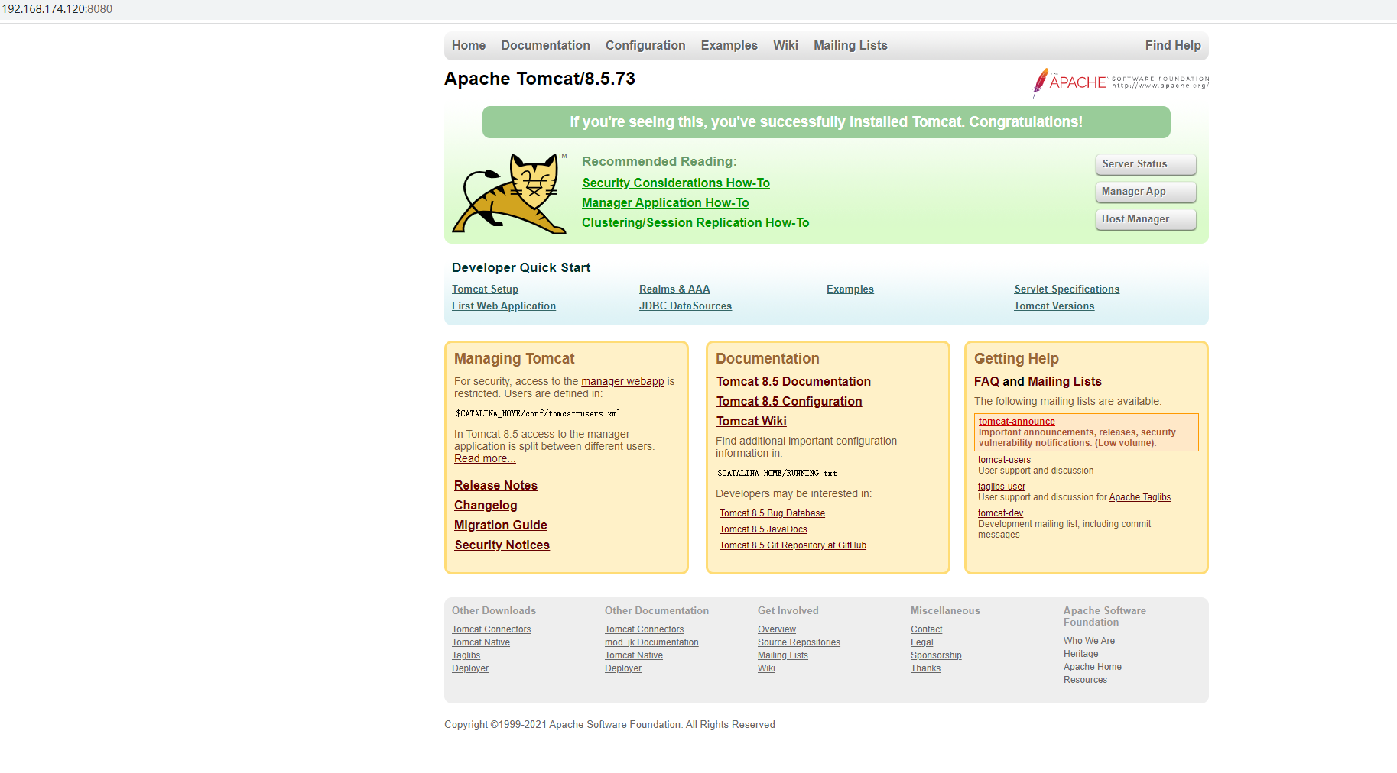Follow the manager webapp link
The height and width of the screenshot is (773, 1397).
pyautogui.click(x=622, y=382)
